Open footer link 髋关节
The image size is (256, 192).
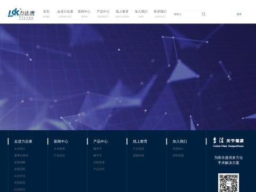[98, 149]
